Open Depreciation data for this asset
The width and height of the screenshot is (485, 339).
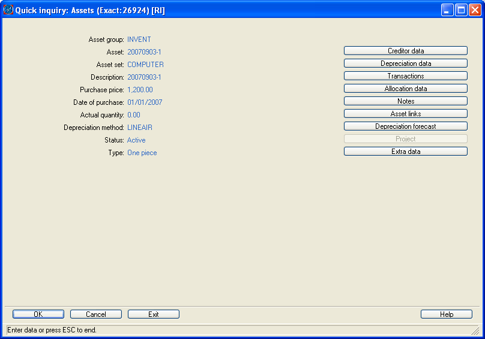[x=405, y=63]
